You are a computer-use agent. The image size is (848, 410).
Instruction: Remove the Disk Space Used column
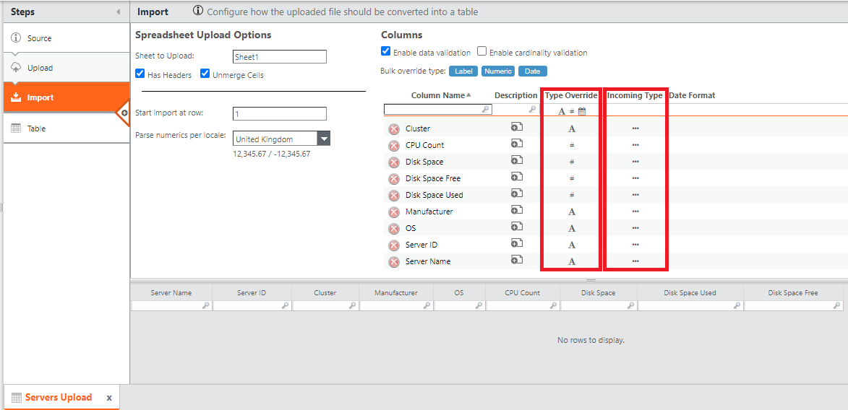pos(394,196)
